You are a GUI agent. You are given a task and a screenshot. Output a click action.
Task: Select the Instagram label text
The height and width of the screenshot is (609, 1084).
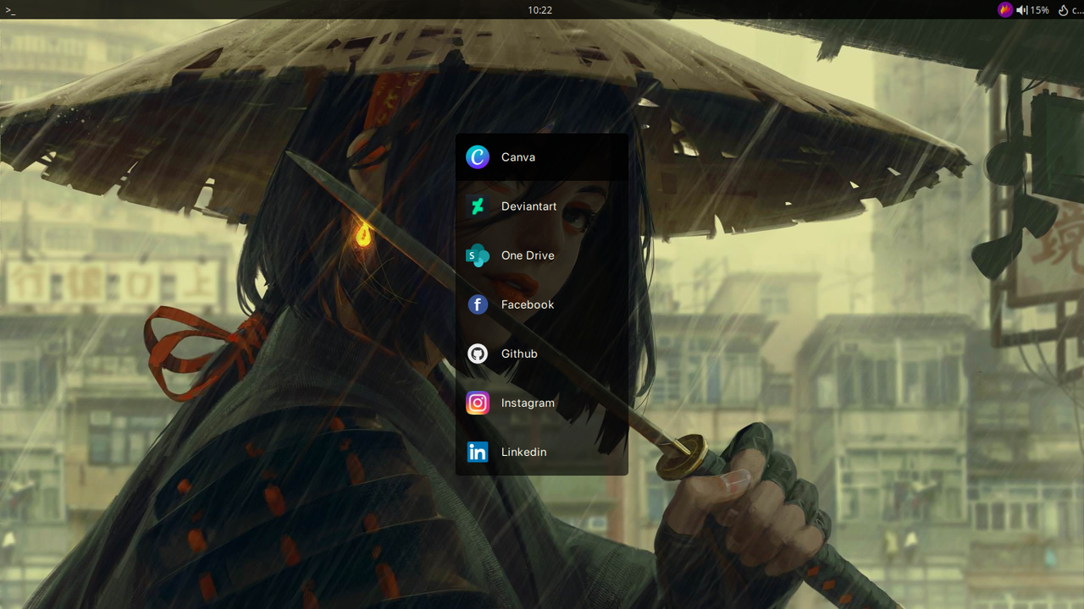tap(528, 403)
